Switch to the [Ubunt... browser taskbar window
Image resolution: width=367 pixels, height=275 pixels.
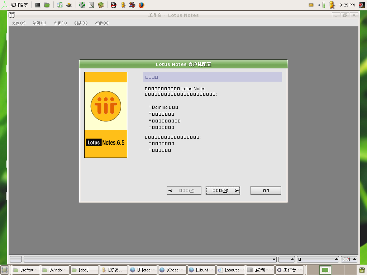click(201, 270)
